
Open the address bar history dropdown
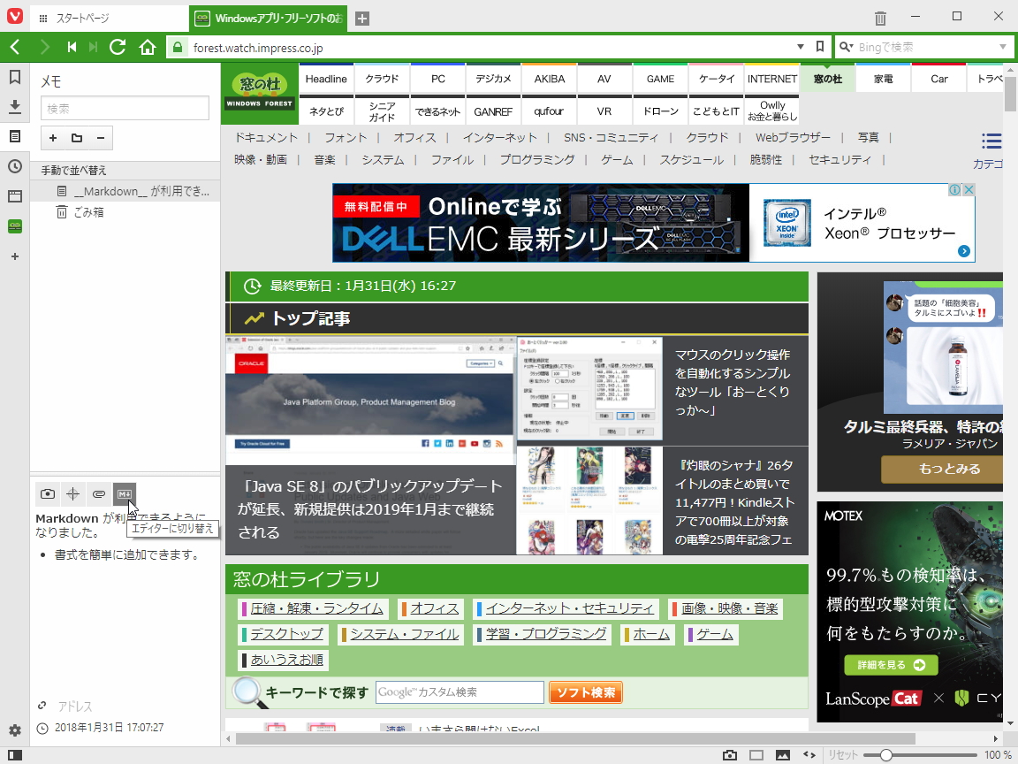coord(800,46)
